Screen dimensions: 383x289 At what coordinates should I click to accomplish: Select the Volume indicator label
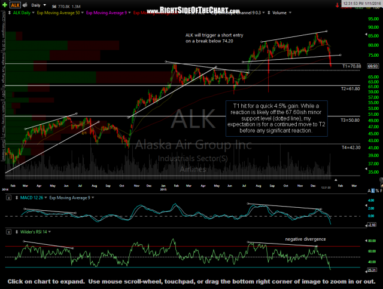click(x=279, y=13)
